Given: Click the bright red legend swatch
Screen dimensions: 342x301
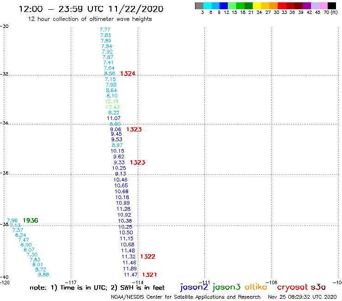Looking at the screenshot, I should (x=282, y=6).
